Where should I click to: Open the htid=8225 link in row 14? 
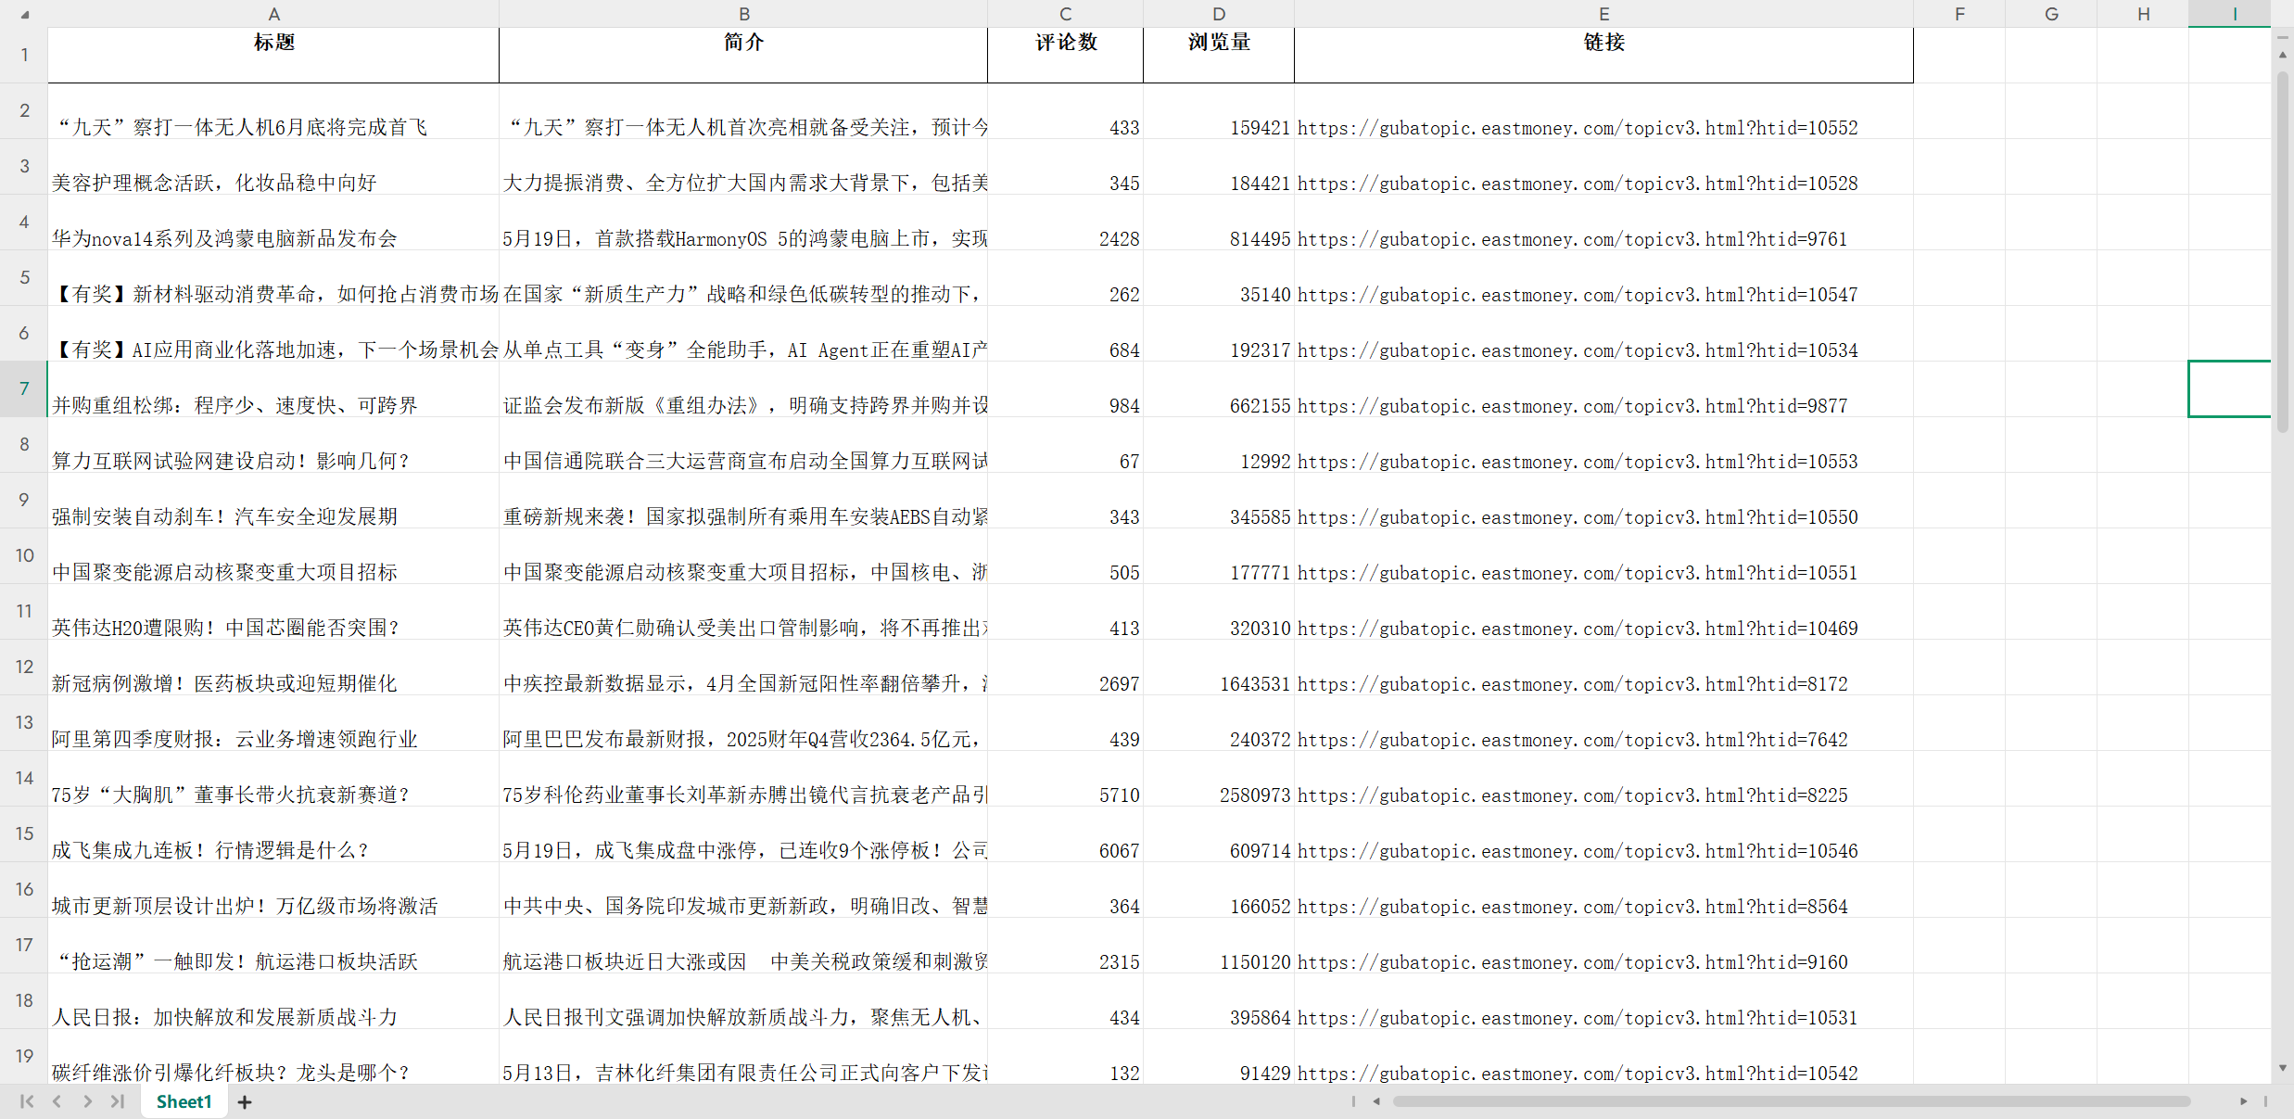(x=1572, y=795)
